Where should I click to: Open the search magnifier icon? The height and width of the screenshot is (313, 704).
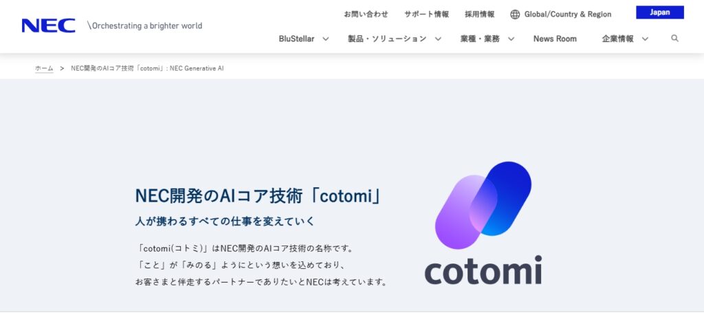675,39
